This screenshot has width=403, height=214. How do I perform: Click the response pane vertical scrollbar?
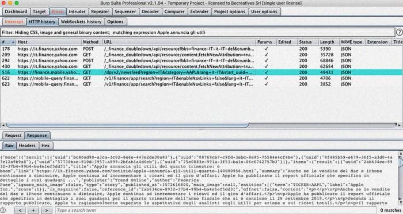[x=401, y=177]
